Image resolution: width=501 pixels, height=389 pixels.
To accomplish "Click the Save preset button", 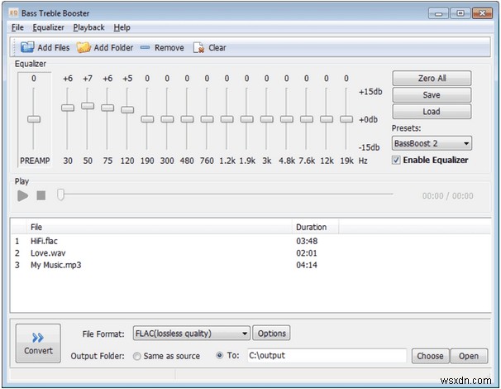I will (432, 94).
